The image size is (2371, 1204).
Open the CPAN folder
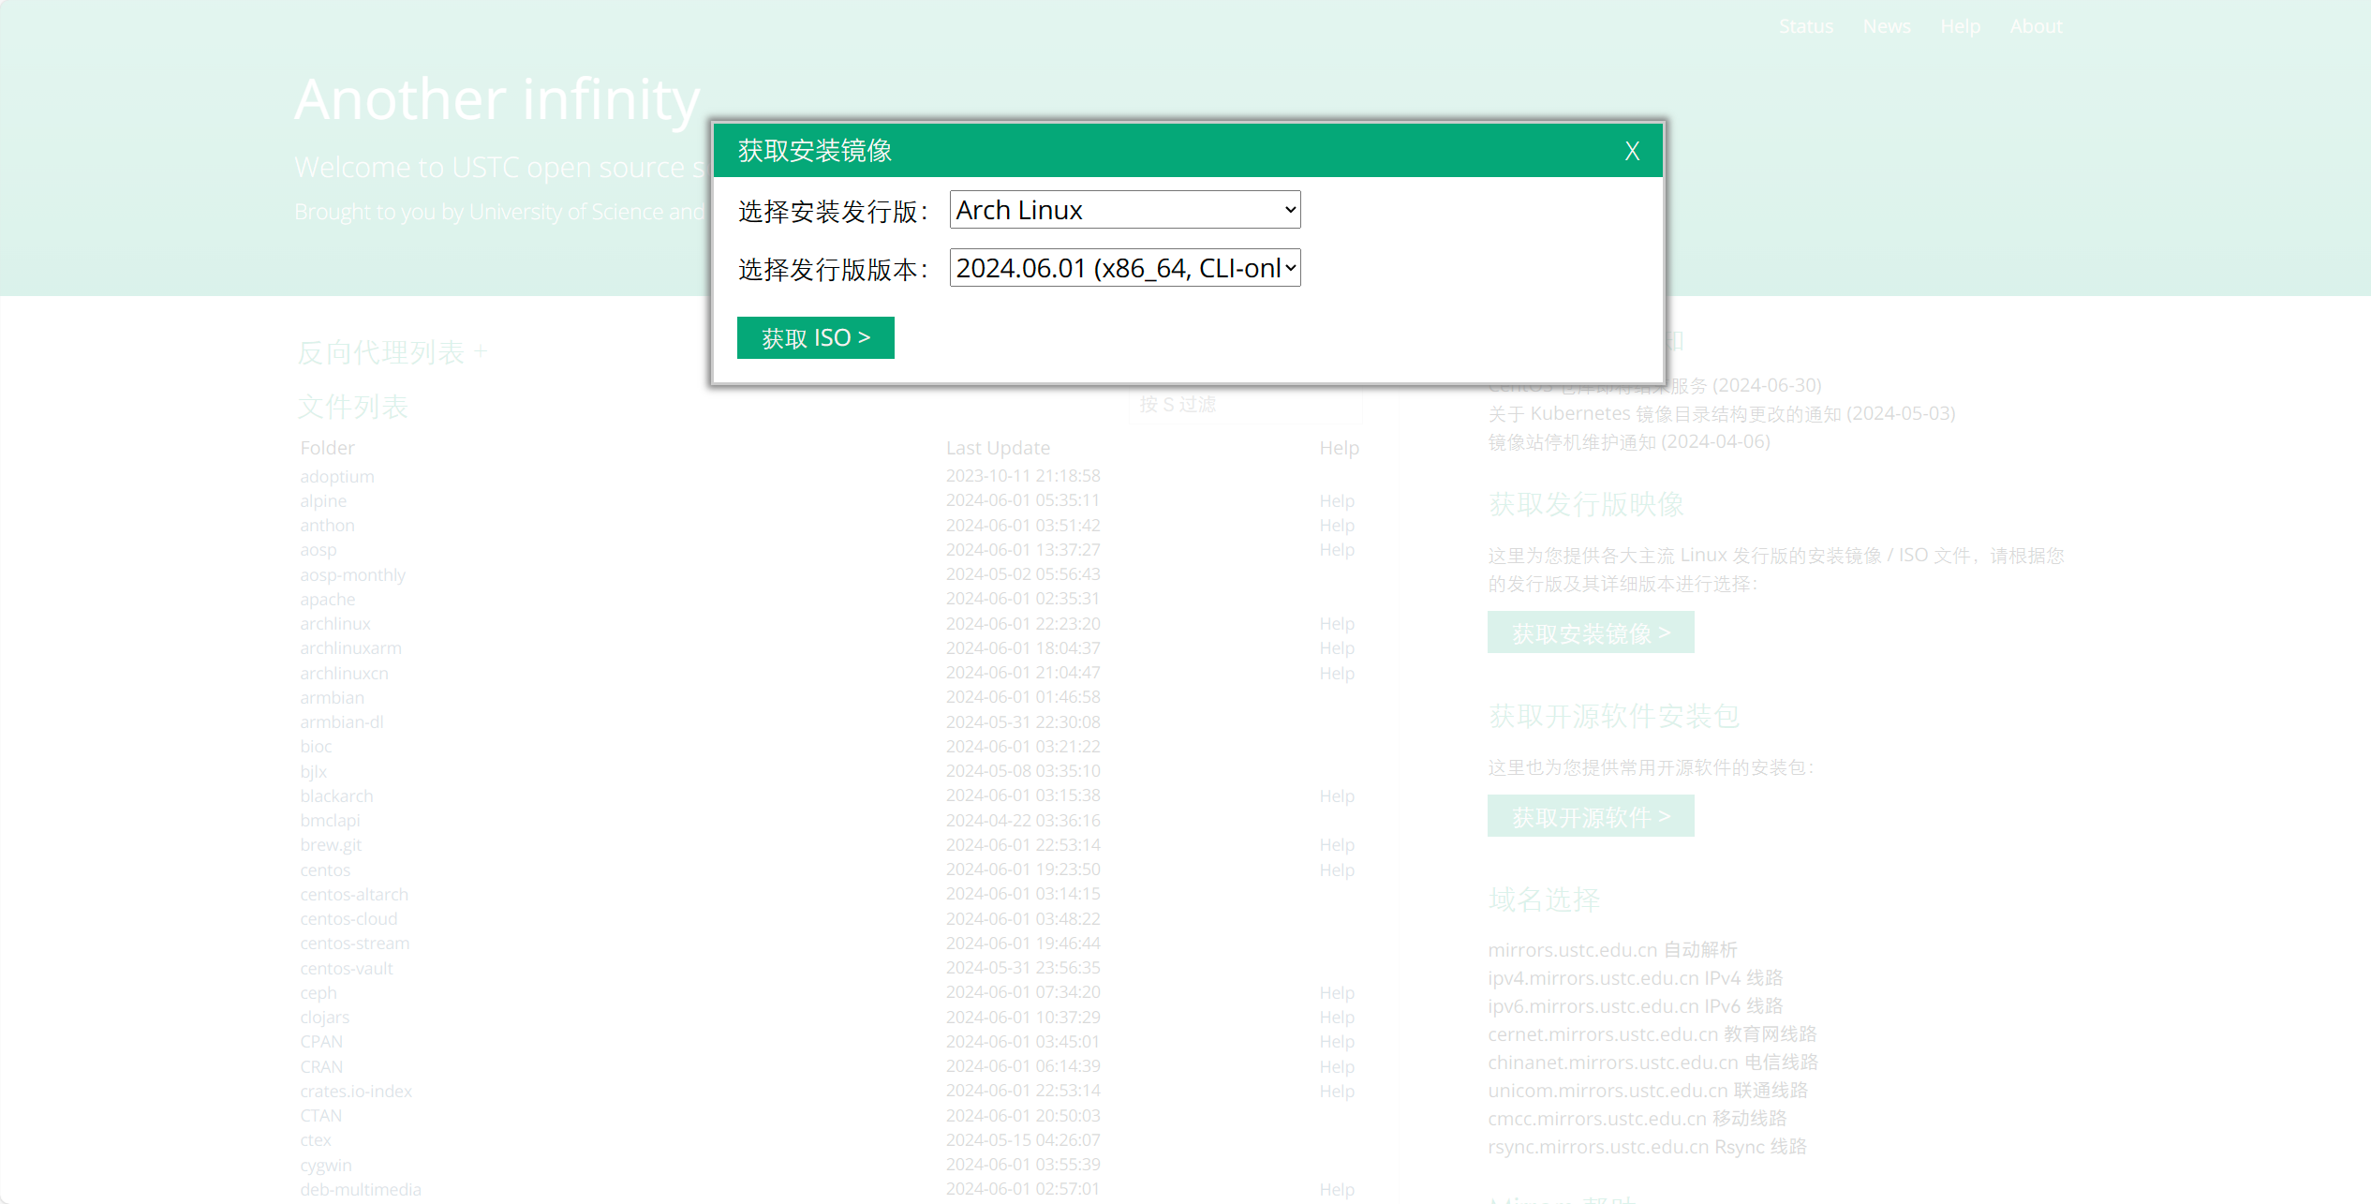[321, 1041]
